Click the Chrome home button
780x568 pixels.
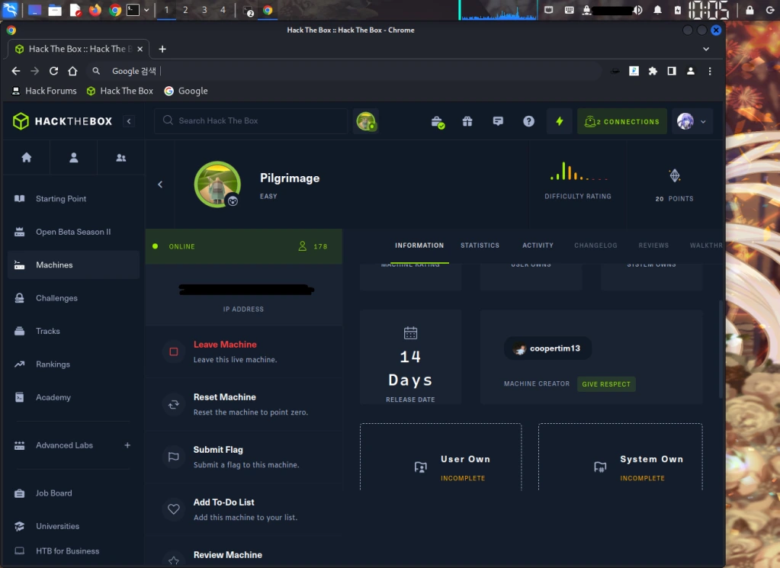72,71
